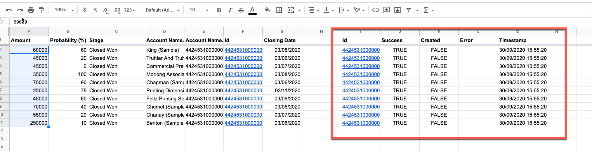Open filter views dropdown arrow
Screen dimensions: 592x151
417,10
